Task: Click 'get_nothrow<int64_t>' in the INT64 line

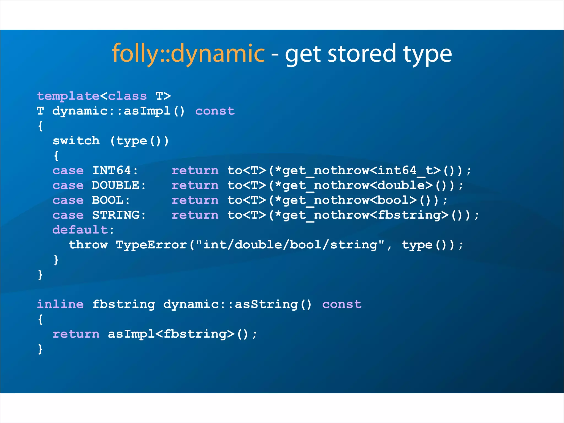Action: (362, 170)
